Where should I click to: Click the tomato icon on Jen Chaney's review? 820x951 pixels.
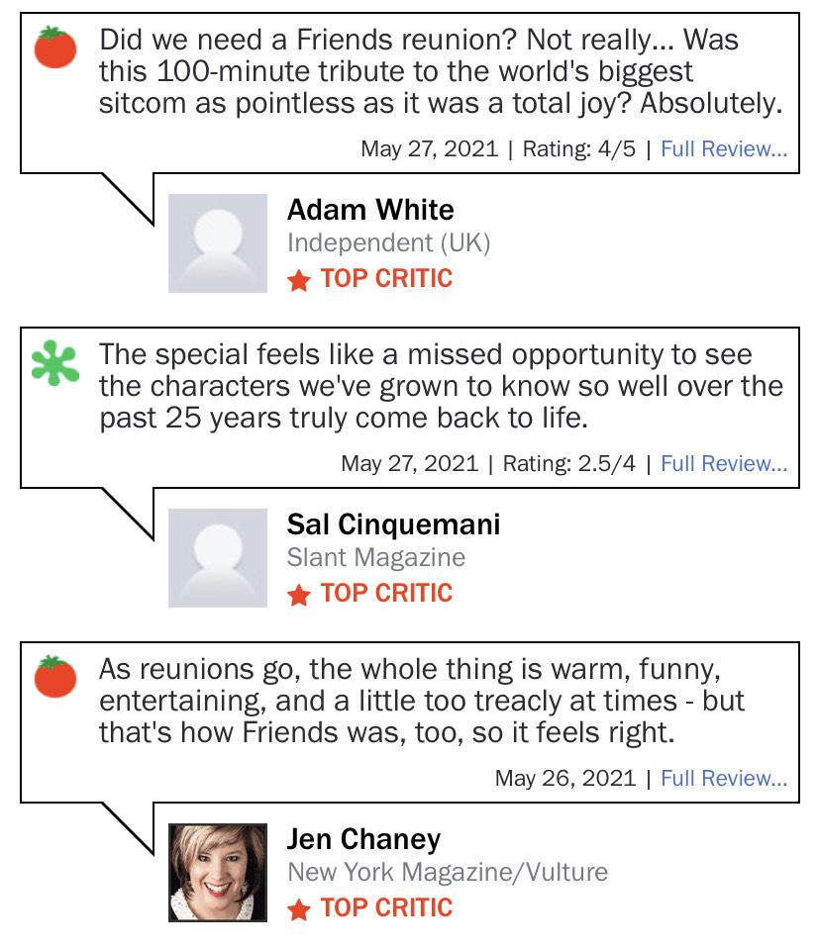pos(54,677)
